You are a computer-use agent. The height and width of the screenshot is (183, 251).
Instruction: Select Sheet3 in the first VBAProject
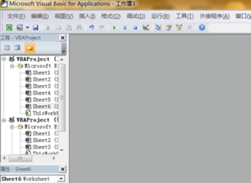(x=42, y=86)
